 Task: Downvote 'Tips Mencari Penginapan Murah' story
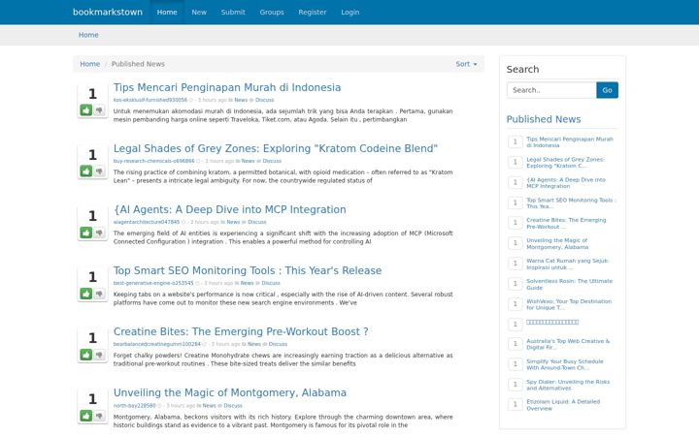pos(99,109)
